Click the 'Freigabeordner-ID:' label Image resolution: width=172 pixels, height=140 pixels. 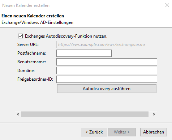pos(35,79)
